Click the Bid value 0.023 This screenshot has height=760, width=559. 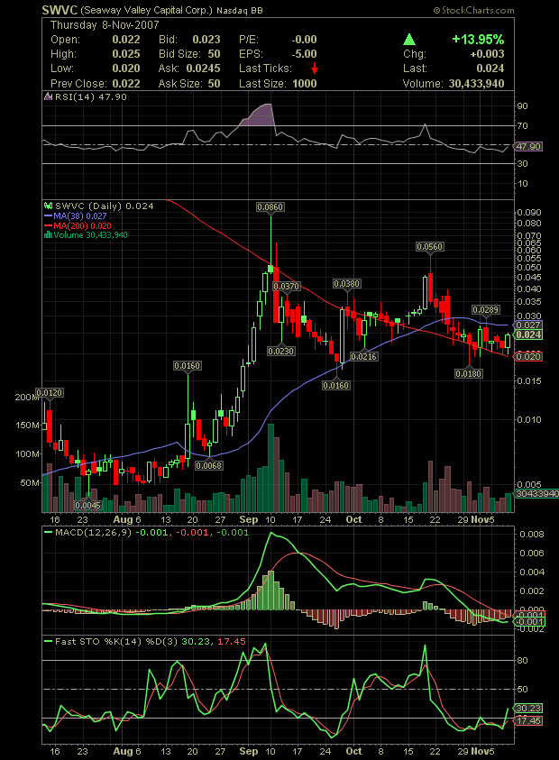(206, 40)
